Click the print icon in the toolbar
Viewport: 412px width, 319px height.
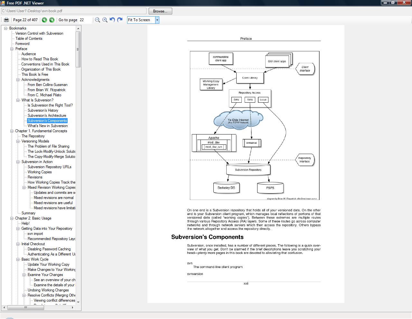(x=6, y=20)
